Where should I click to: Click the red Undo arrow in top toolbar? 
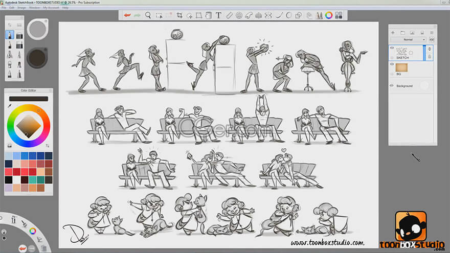[127, 15]
